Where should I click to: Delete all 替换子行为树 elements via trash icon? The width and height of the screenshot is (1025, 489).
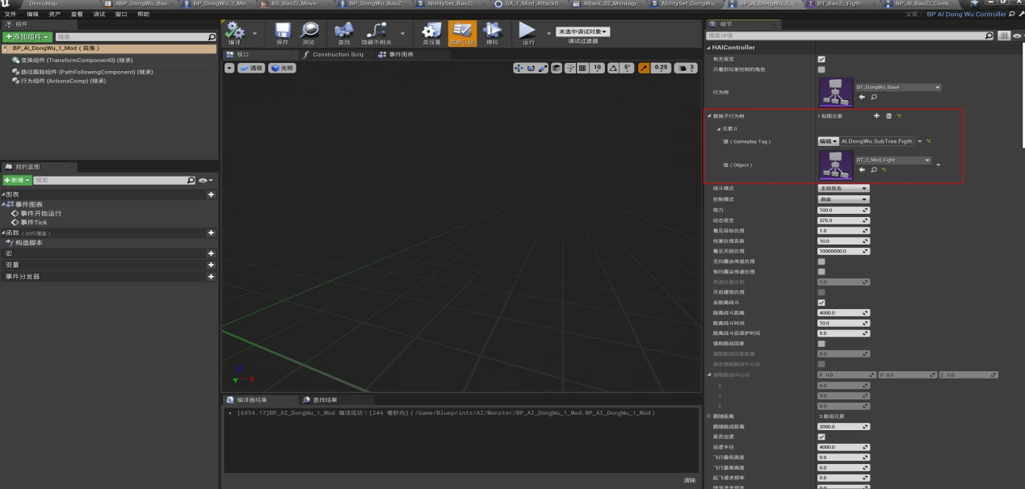point(888,116)
